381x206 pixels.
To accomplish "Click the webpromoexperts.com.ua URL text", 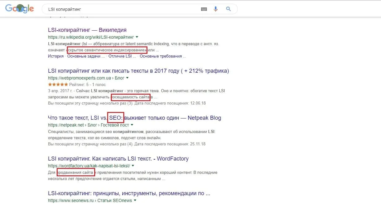I will [86, 78].
